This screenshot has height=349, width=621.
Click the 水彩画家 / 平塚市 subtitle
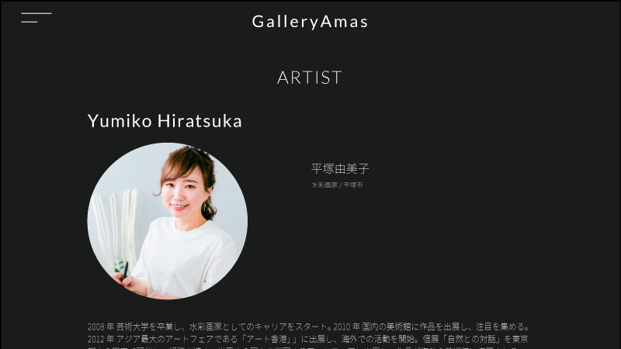click(337, 185)
